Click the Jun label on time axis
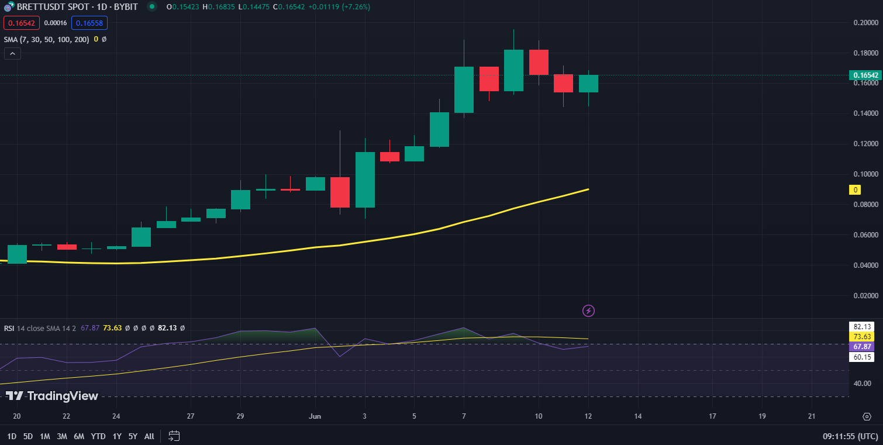Viewport: 883px width, 445px height. [315, 416]
